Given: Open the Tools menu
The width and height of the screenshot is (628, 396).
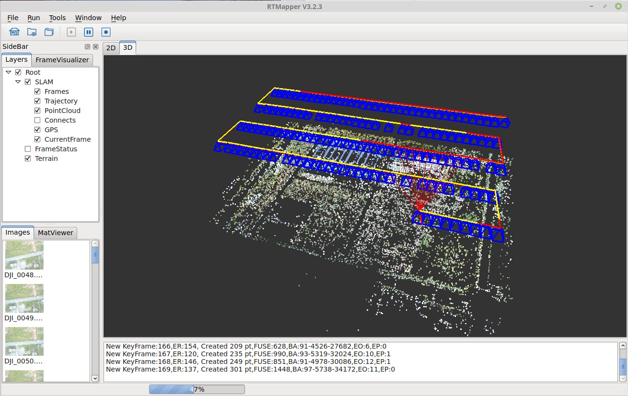Looking at the screenshot, I should (x=57, y=18).
